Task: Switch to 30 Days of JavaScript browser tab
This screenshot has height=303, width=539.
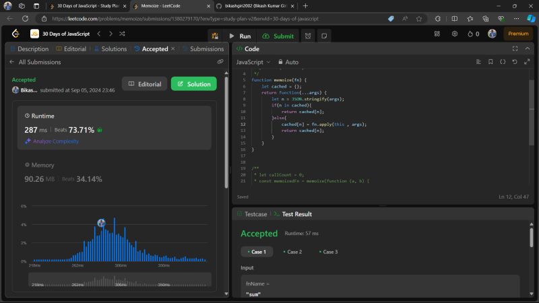Action: click(88, 6)
